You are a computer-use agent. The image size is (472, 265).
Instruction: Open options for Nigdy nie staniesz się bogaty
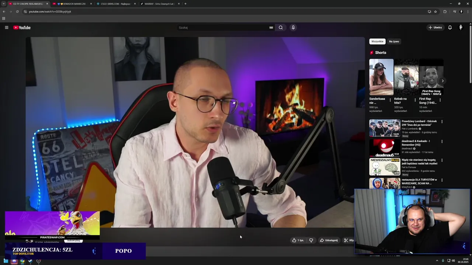point(442,160)
